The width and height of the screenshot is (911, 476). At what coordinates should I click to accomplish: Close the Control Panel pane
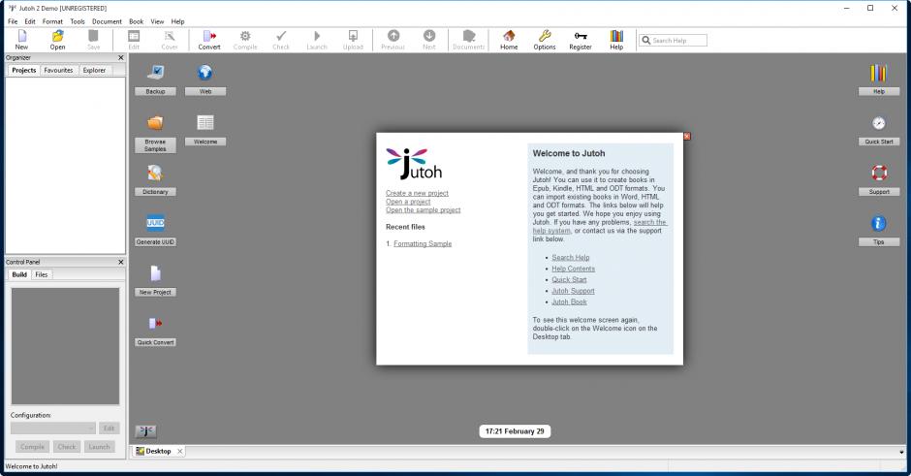point(121,262)
